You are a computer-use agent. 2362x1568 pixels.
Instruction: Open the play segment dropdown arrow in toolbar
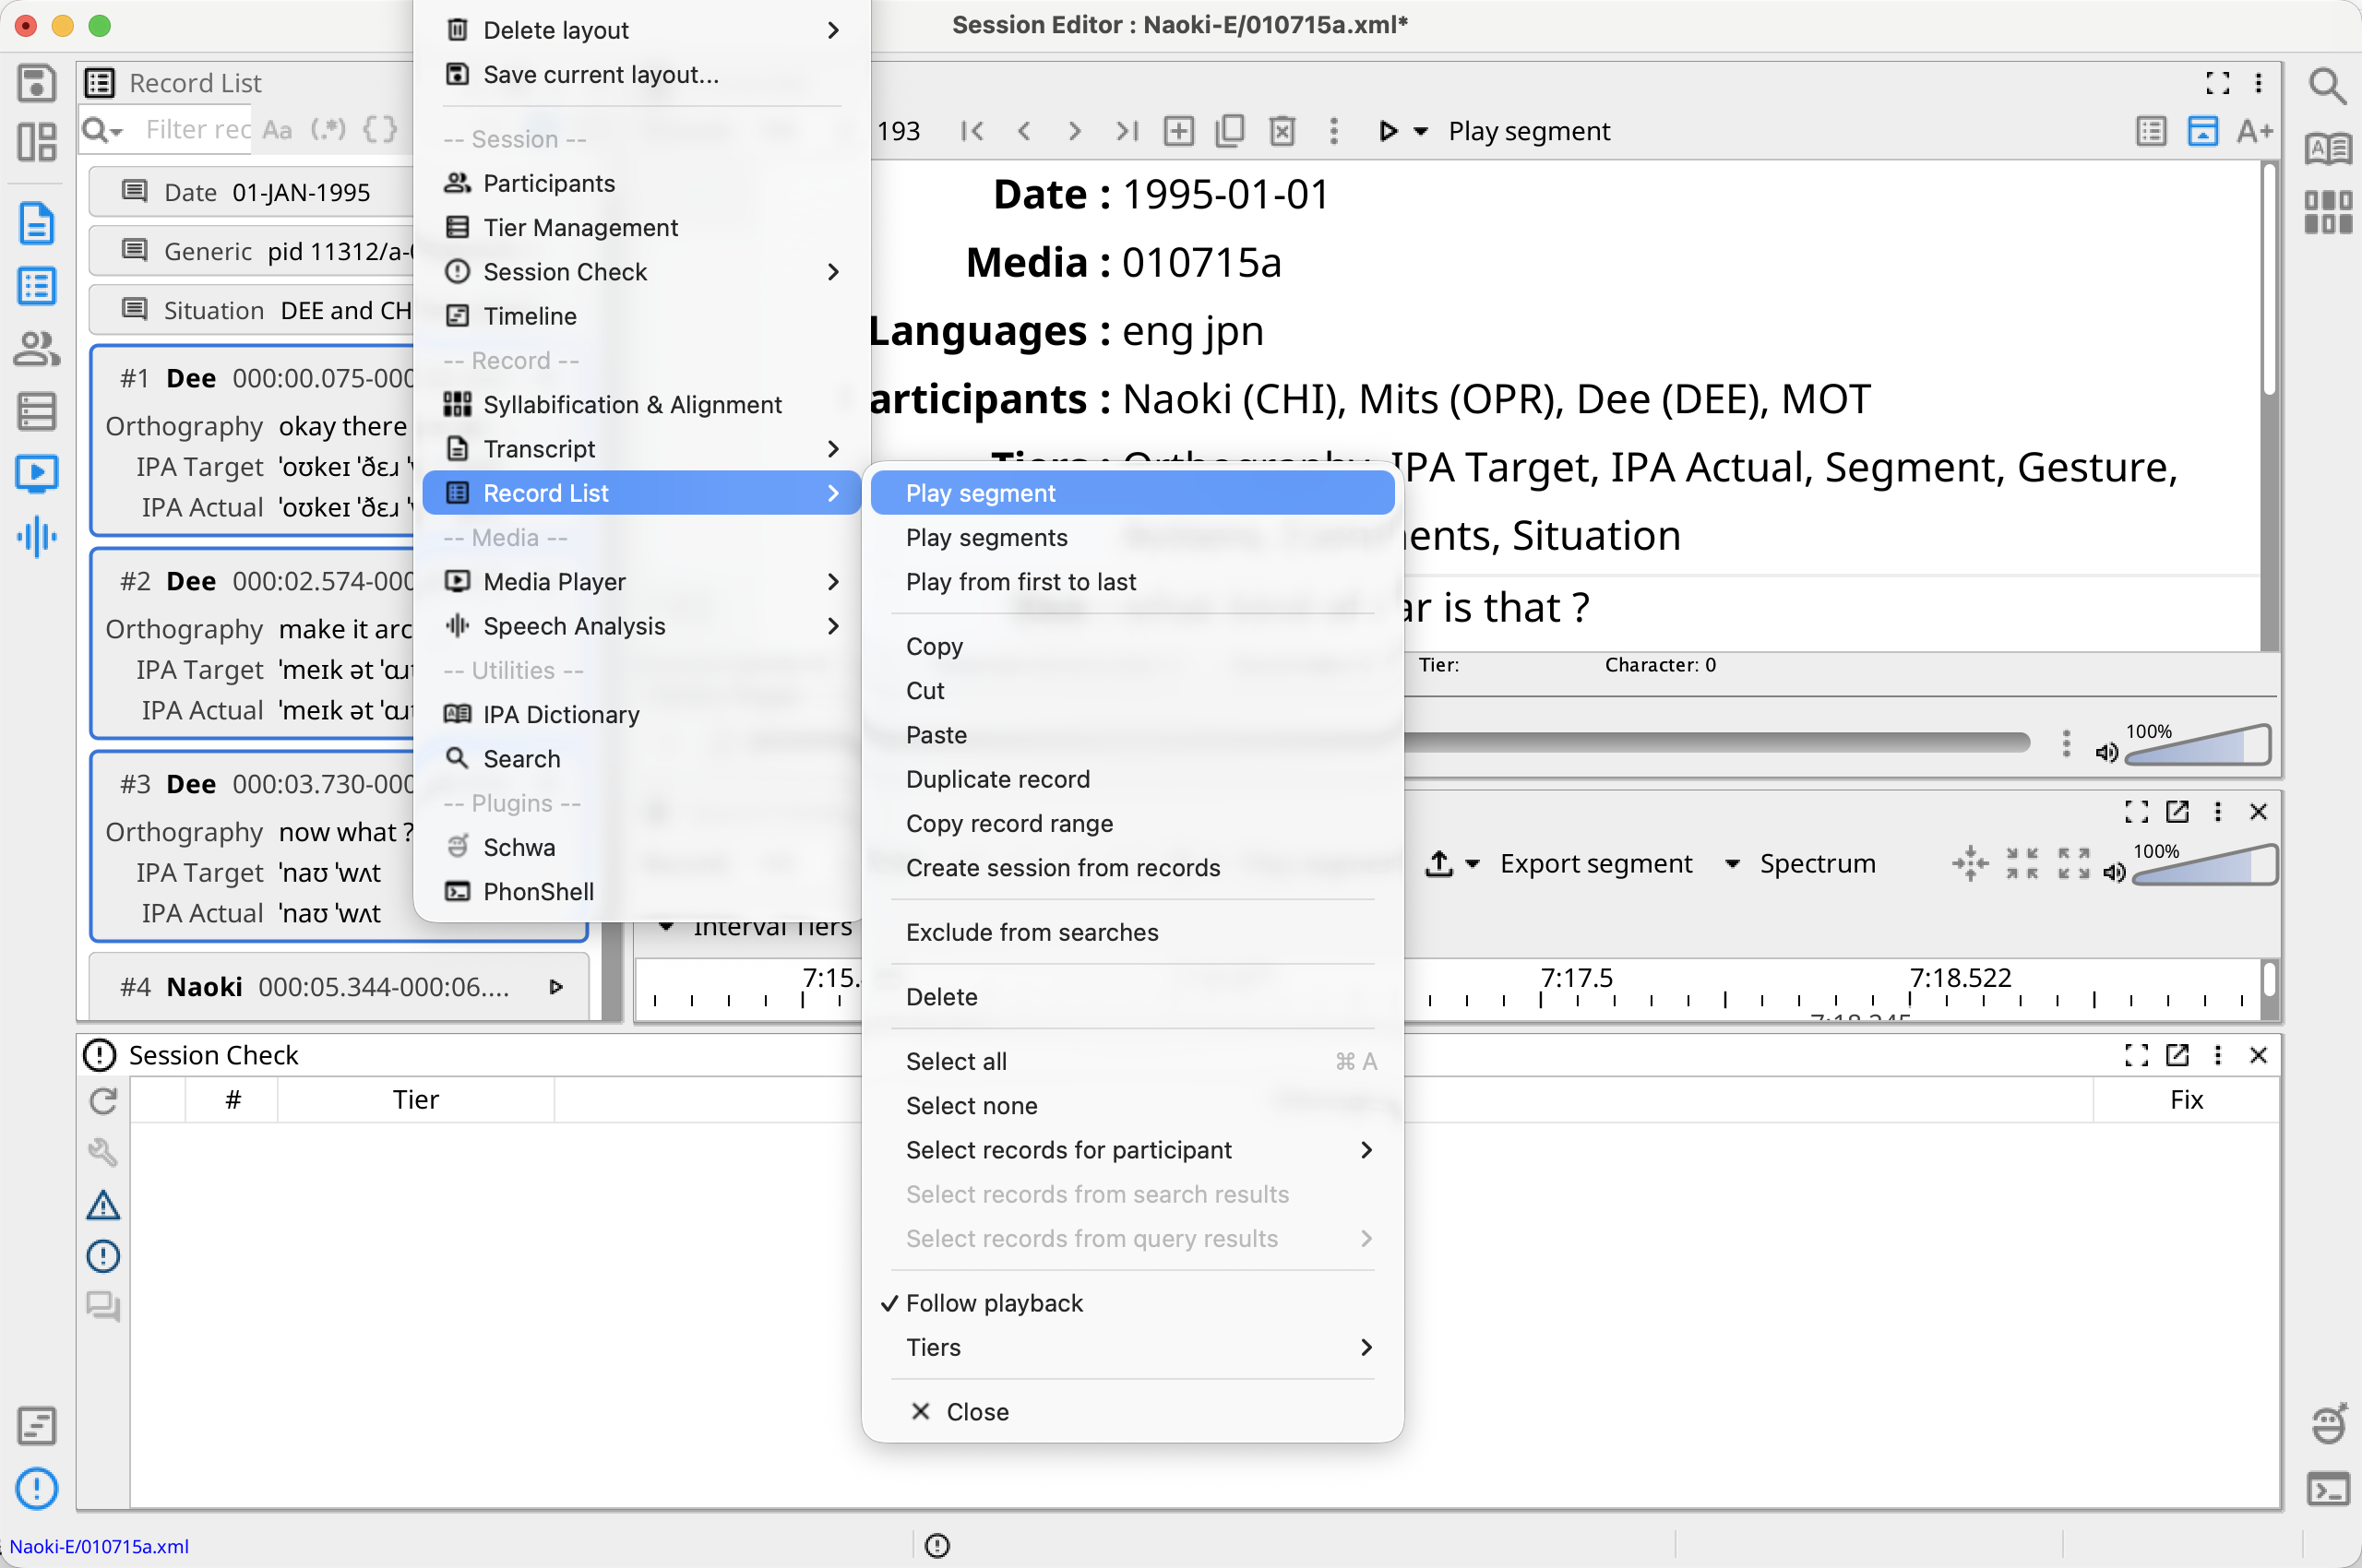[x=1421, y=131]
